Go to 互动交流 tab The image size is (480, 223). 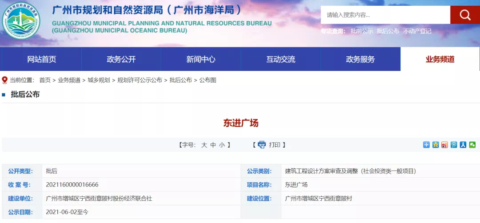pos(280,59)
